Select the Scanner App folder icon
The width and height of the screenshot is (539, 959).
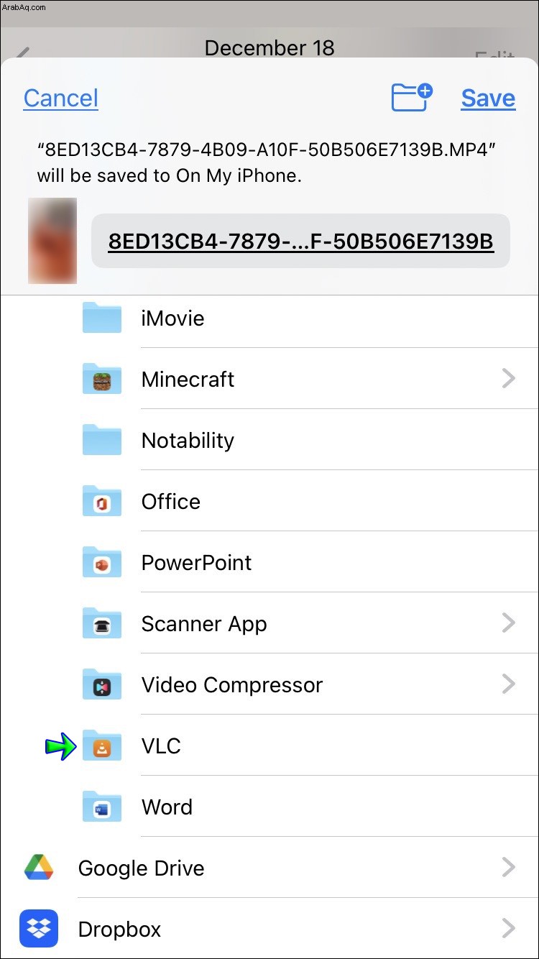[102, 623]
